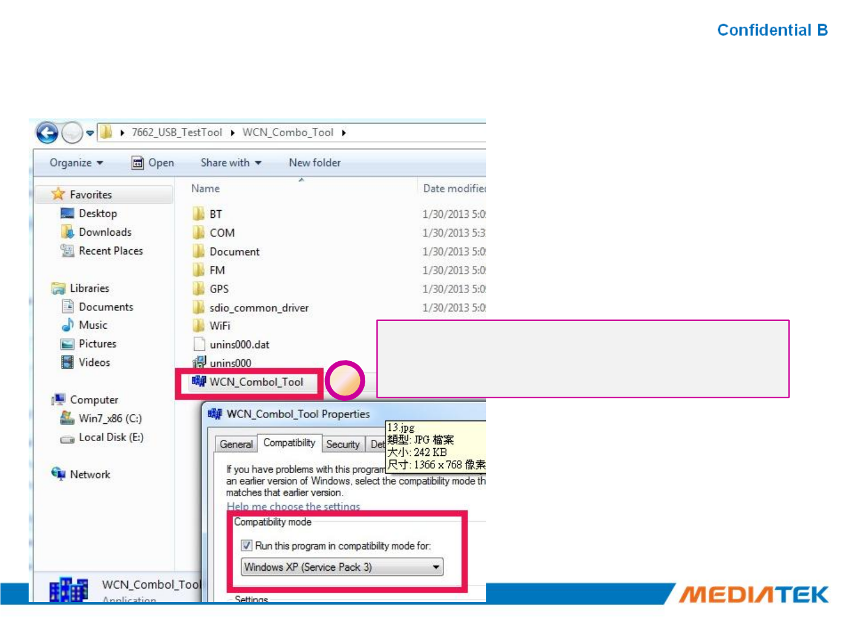Open the Organize menu
This screenshot has width=853, height=640.
point(76,163)
